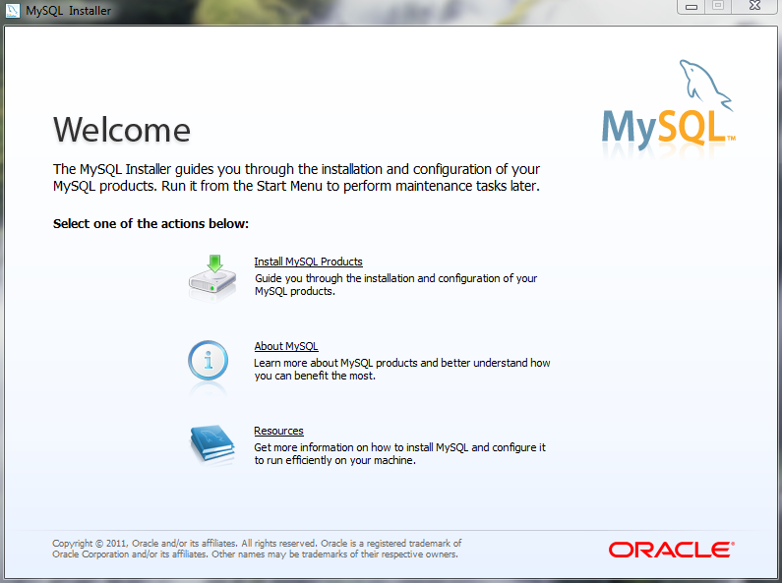
Task: Click the Install MySQL Products link
Action: 308,262
